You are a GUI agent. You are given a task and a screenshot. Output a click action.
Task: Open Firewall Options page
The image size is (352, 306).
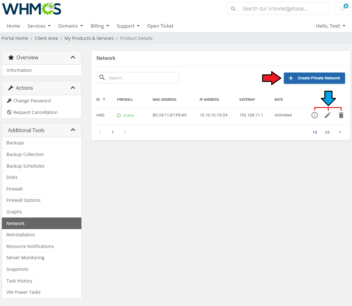click(41, 200)
